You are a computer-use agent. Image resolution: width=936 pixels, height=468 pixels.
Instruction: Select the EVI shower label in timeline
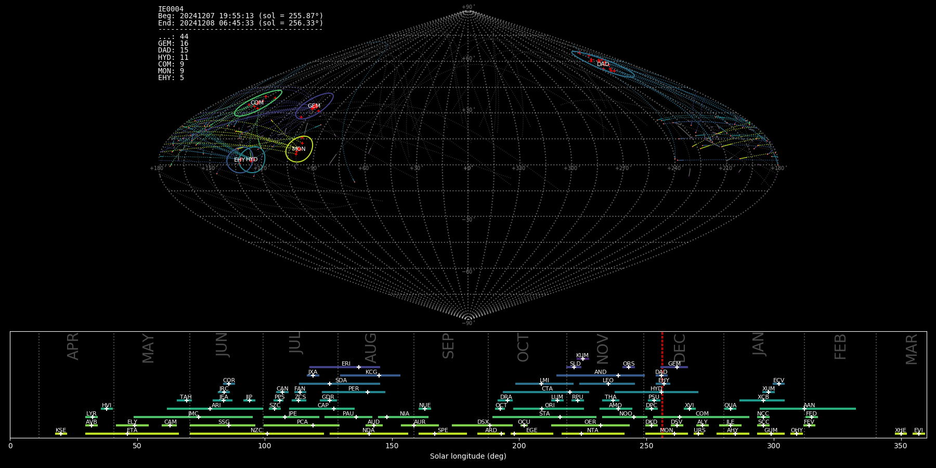coord(918,431)
